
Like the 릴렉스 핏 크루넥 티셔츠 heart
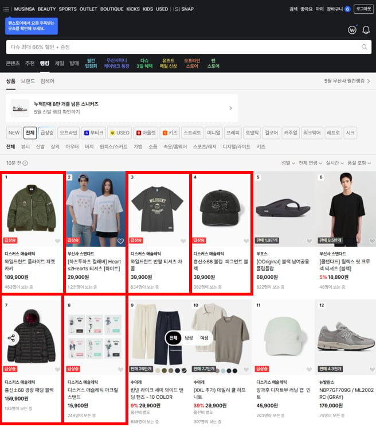click(372, 241)
